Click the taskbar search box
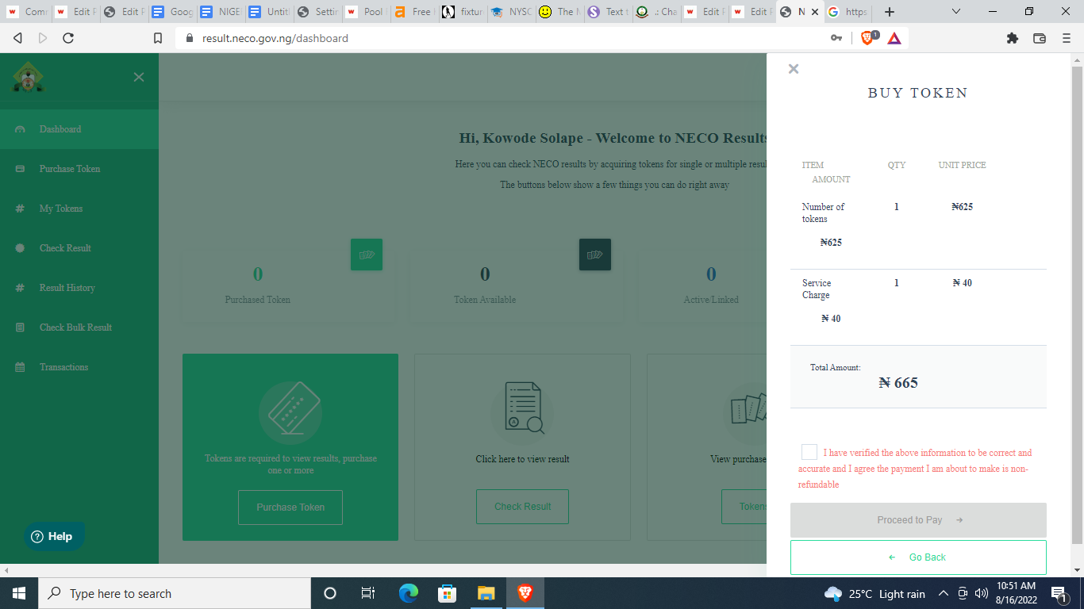Viewport: 1084px width, 609px height. (175, 593)
